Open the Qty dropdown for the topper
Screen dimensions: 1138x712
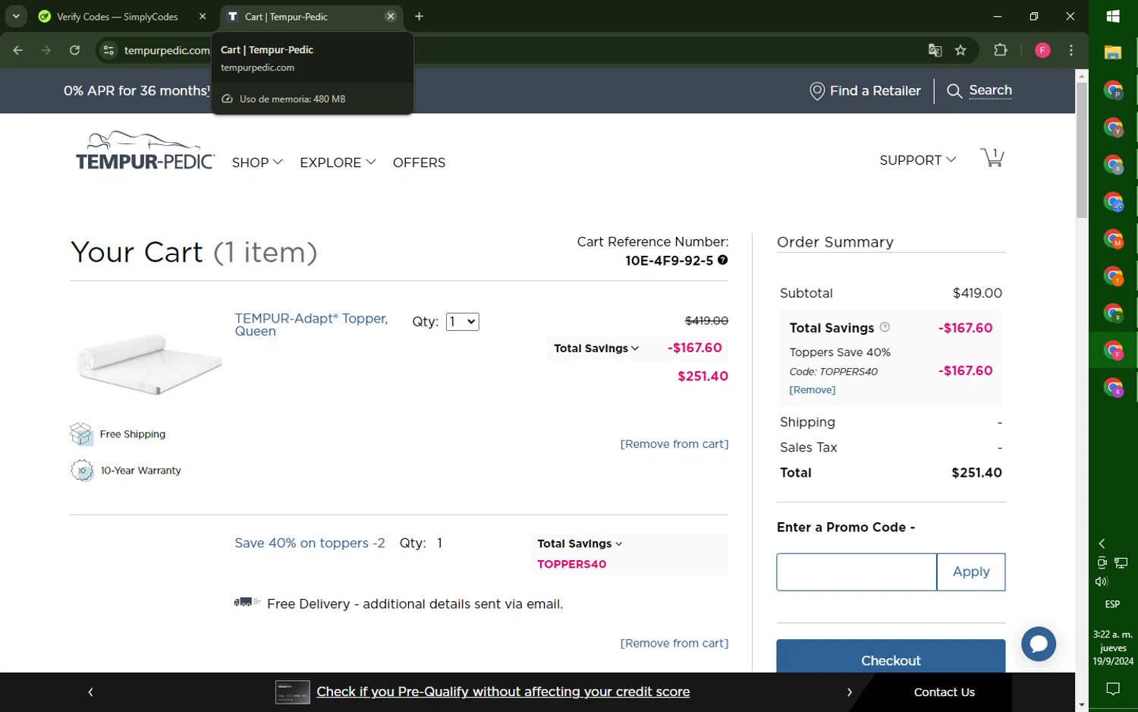pyautogui.click(x=462, y=322)
